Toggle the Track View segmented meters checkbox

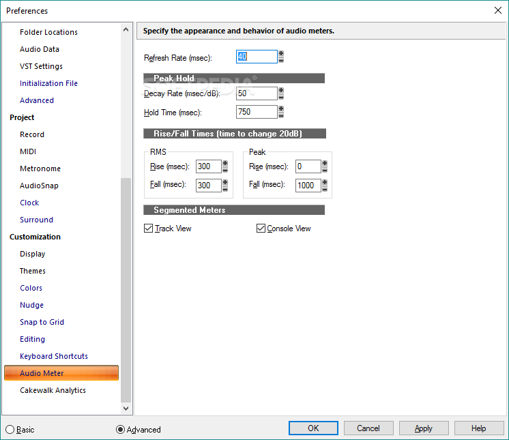coord(148,229)
